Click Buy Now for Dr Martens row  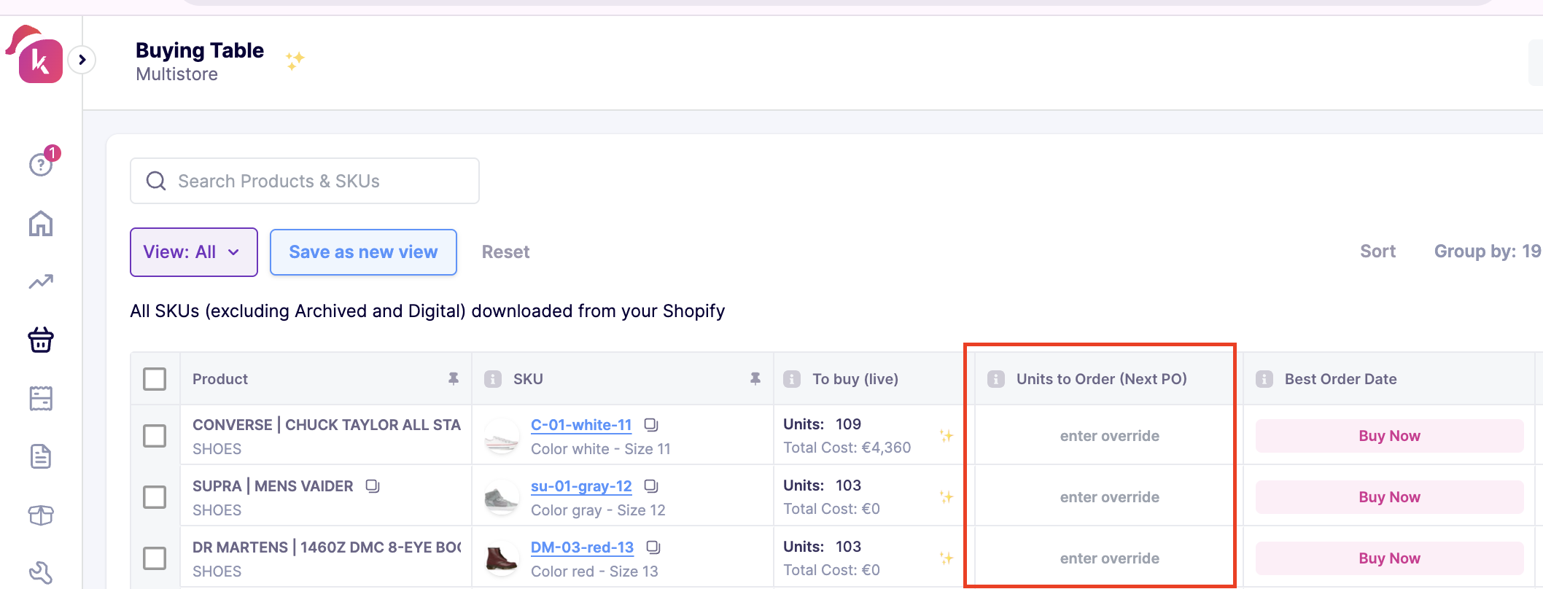click(1389, 558)
